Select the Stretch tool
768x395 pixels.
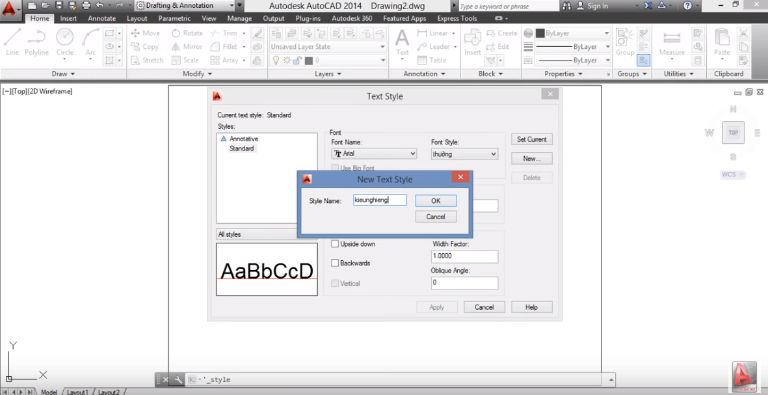[x=147, y=60]
